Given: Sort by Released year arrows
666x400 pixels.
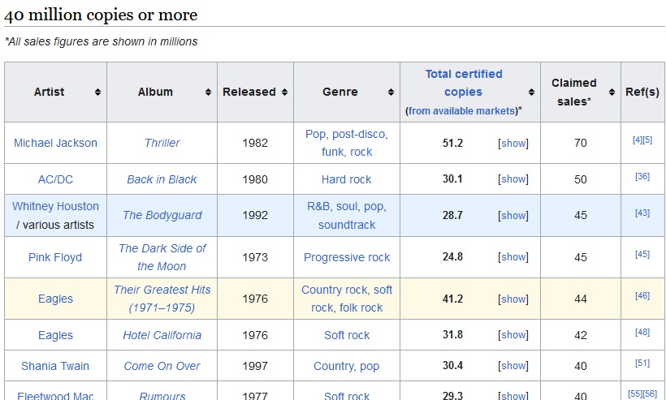Looking at the screenshot, I should point(284,92).
